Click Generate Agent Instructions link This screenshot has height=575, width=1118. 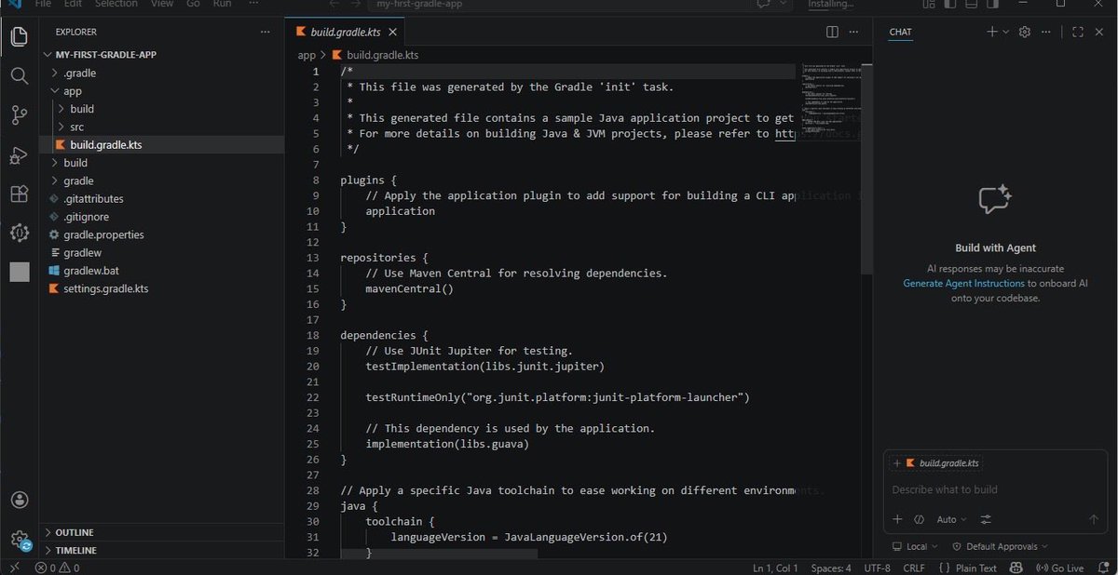963,283
